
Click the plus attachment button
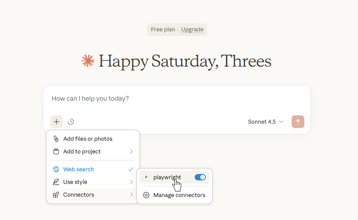pos(56,122)
